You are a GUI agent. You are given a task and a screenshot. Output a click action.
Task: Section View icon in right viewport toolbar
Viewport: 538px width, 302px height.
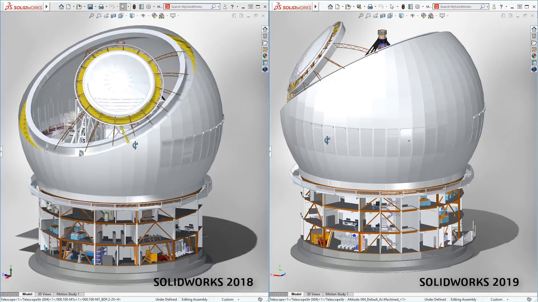point(382,16)
